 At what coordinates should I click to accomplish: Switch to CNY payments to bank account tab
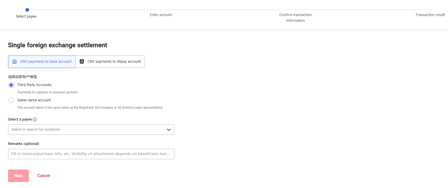pyautogui.click(x=42, y=62)
